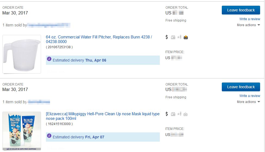
Task: Leave feedback for the Elizavecca mask order
Action: point(241,87)
